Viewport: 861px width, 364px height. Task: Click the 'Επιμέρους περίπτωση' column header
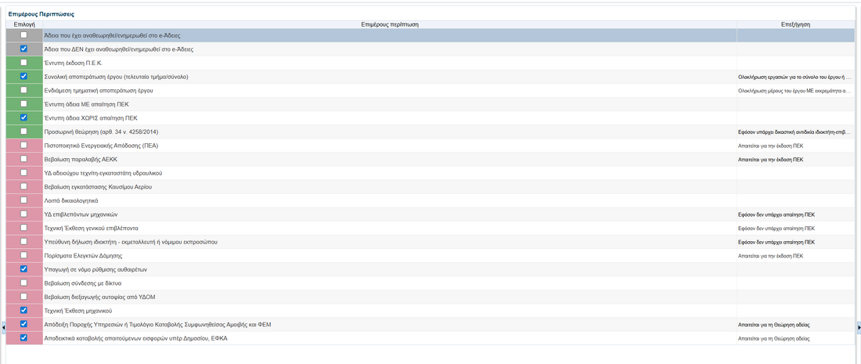point(390,25)
